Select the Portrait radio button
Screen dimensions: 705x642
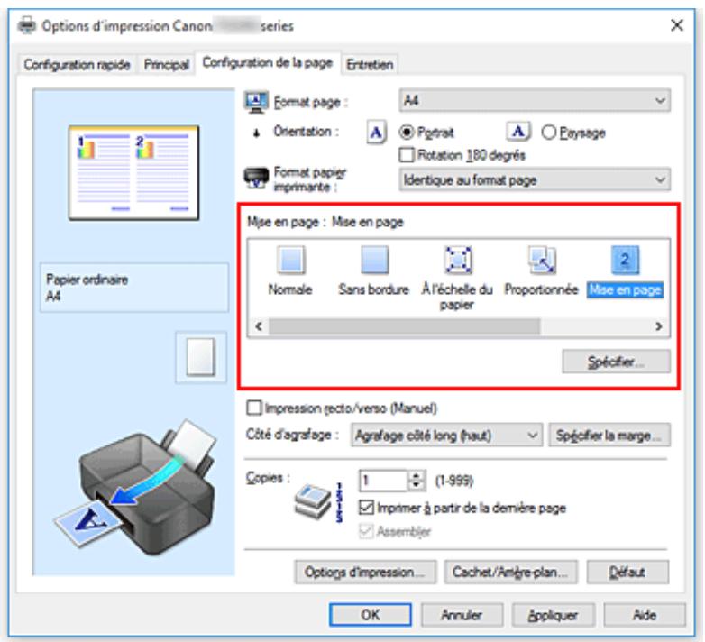(406, 133)
